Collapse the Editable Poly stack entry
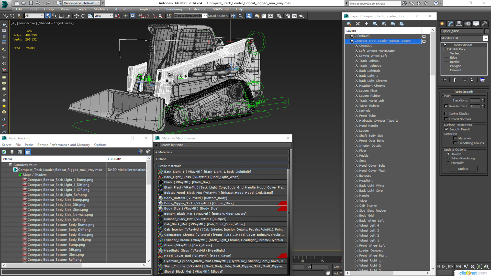 coord(444,49)
